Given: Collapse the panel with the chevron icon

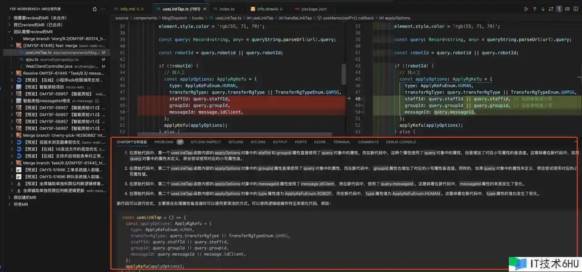Looking at the screenshot, I should [575, 142].
